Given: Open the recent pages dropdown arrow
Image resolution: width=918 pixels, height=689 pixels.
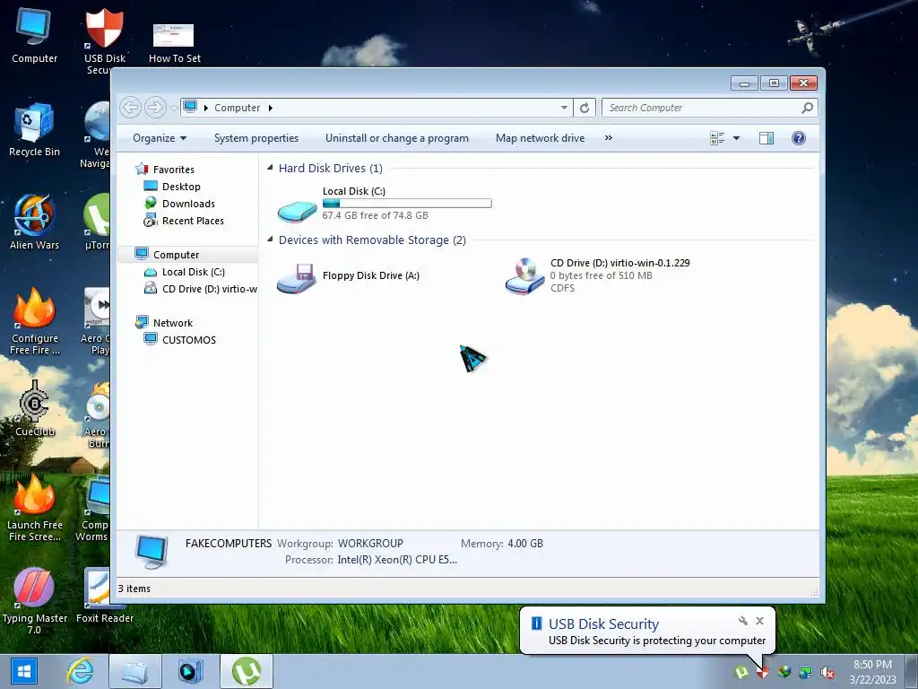Looking at the screenshot, I should coord(174,109).
